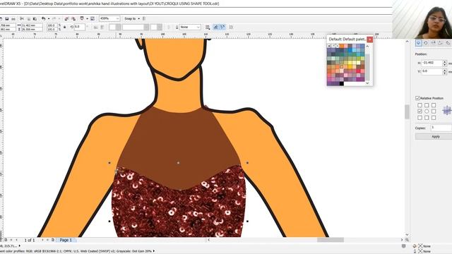Click the Export icon in the toolbar
This screenshot has height=254, width=452.
(73, 19)
